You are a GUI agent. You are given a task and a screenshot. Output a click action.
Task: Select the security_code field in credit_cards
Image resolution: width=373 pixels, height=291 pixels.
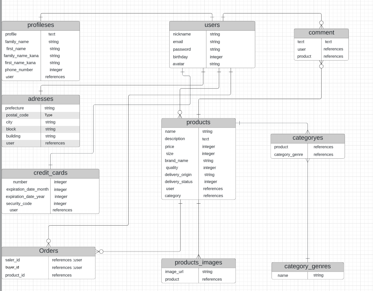click(x=19, y=204)
